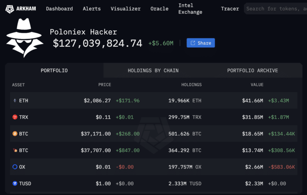Switch to Holdings by Chain tab
The image size is (307, 195).
pyautogui.click(x=153, y=70)
